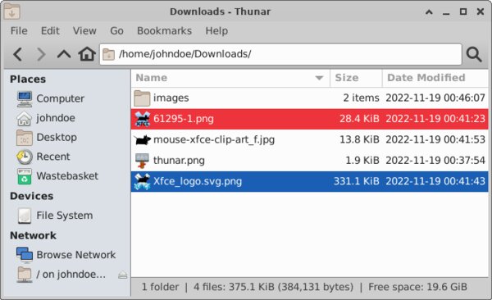Select Desktop in Places sidebar
492x300 pixels.
[x=57, y=138]
